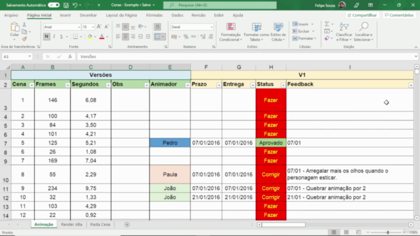The width and height of the screenshot is (420, 236).
Task: Toggle the Salvamento Automático switch
Action: tap(54, 5)
